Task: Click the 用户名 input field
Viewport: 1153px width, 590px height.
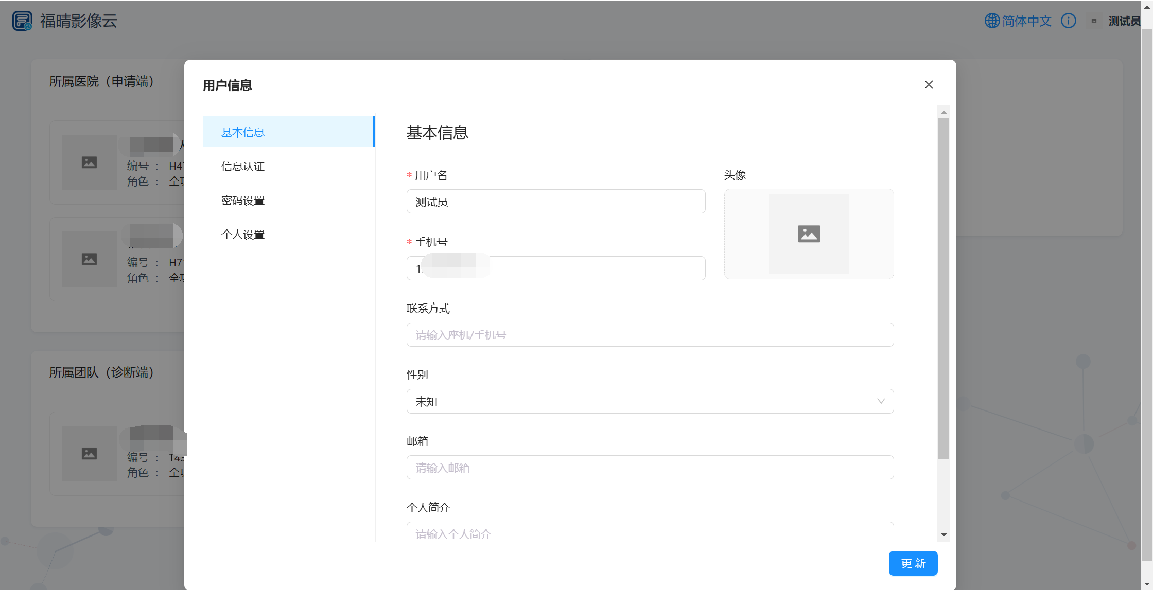Action: pyautogui.click(x=555, y=202)
